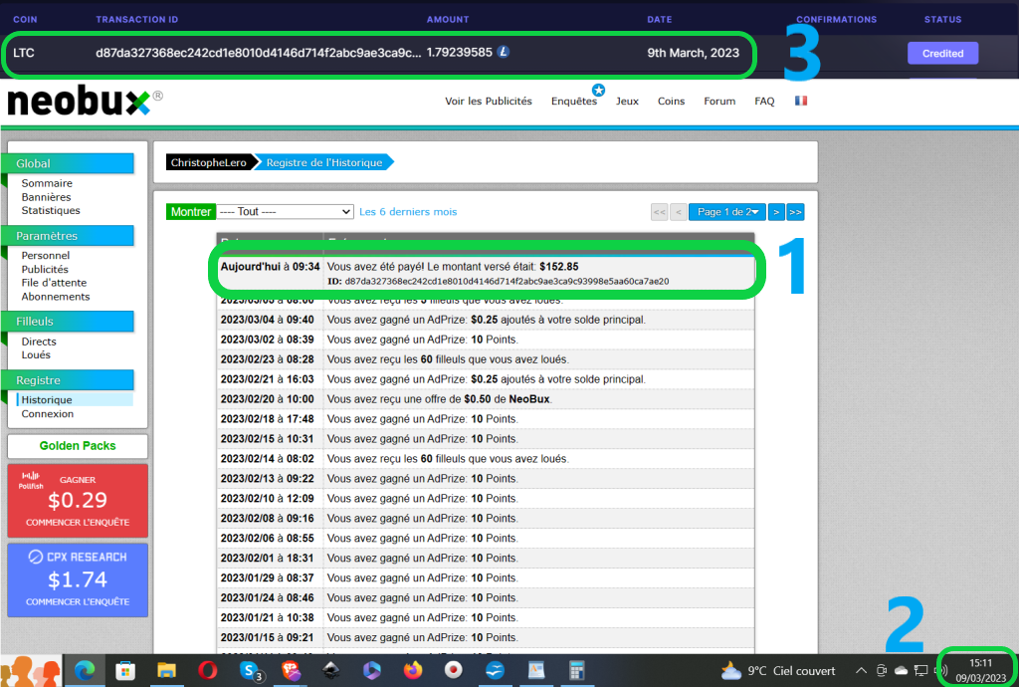
Task: Click the neobux logo
Action: [x=86, y=101]
